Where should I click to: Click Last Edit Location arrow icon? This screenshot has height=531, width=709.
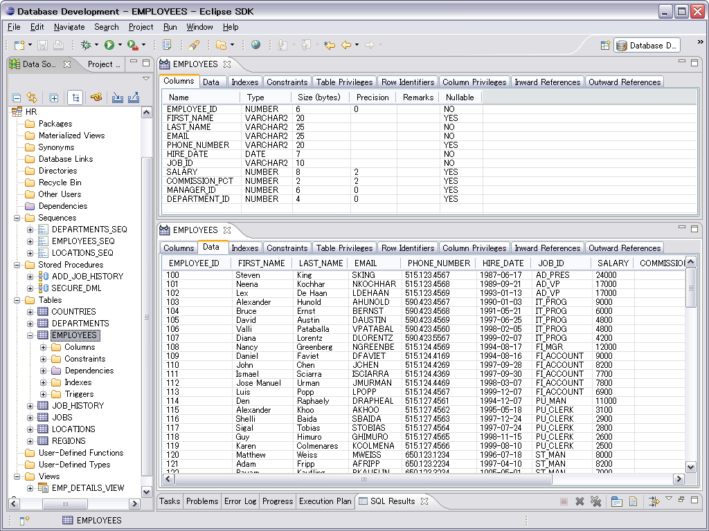329,45
